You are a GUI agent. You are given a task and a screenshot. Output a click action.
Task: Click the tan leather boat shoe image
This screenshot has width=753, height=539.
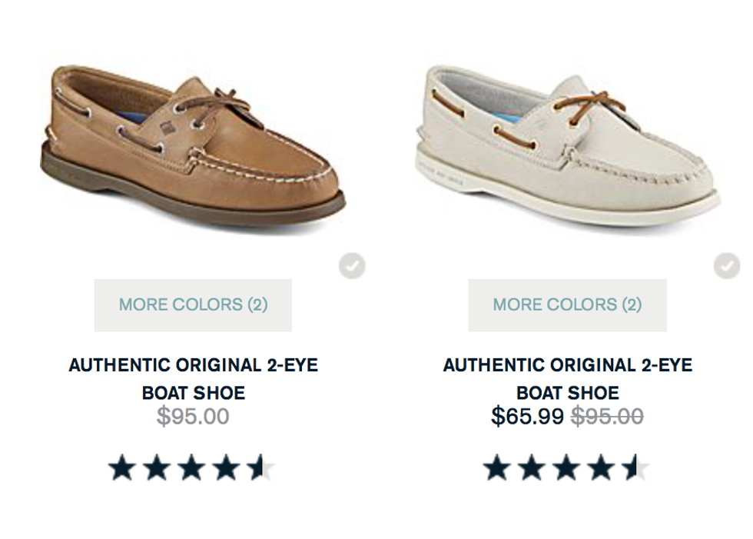pos(192,146)
